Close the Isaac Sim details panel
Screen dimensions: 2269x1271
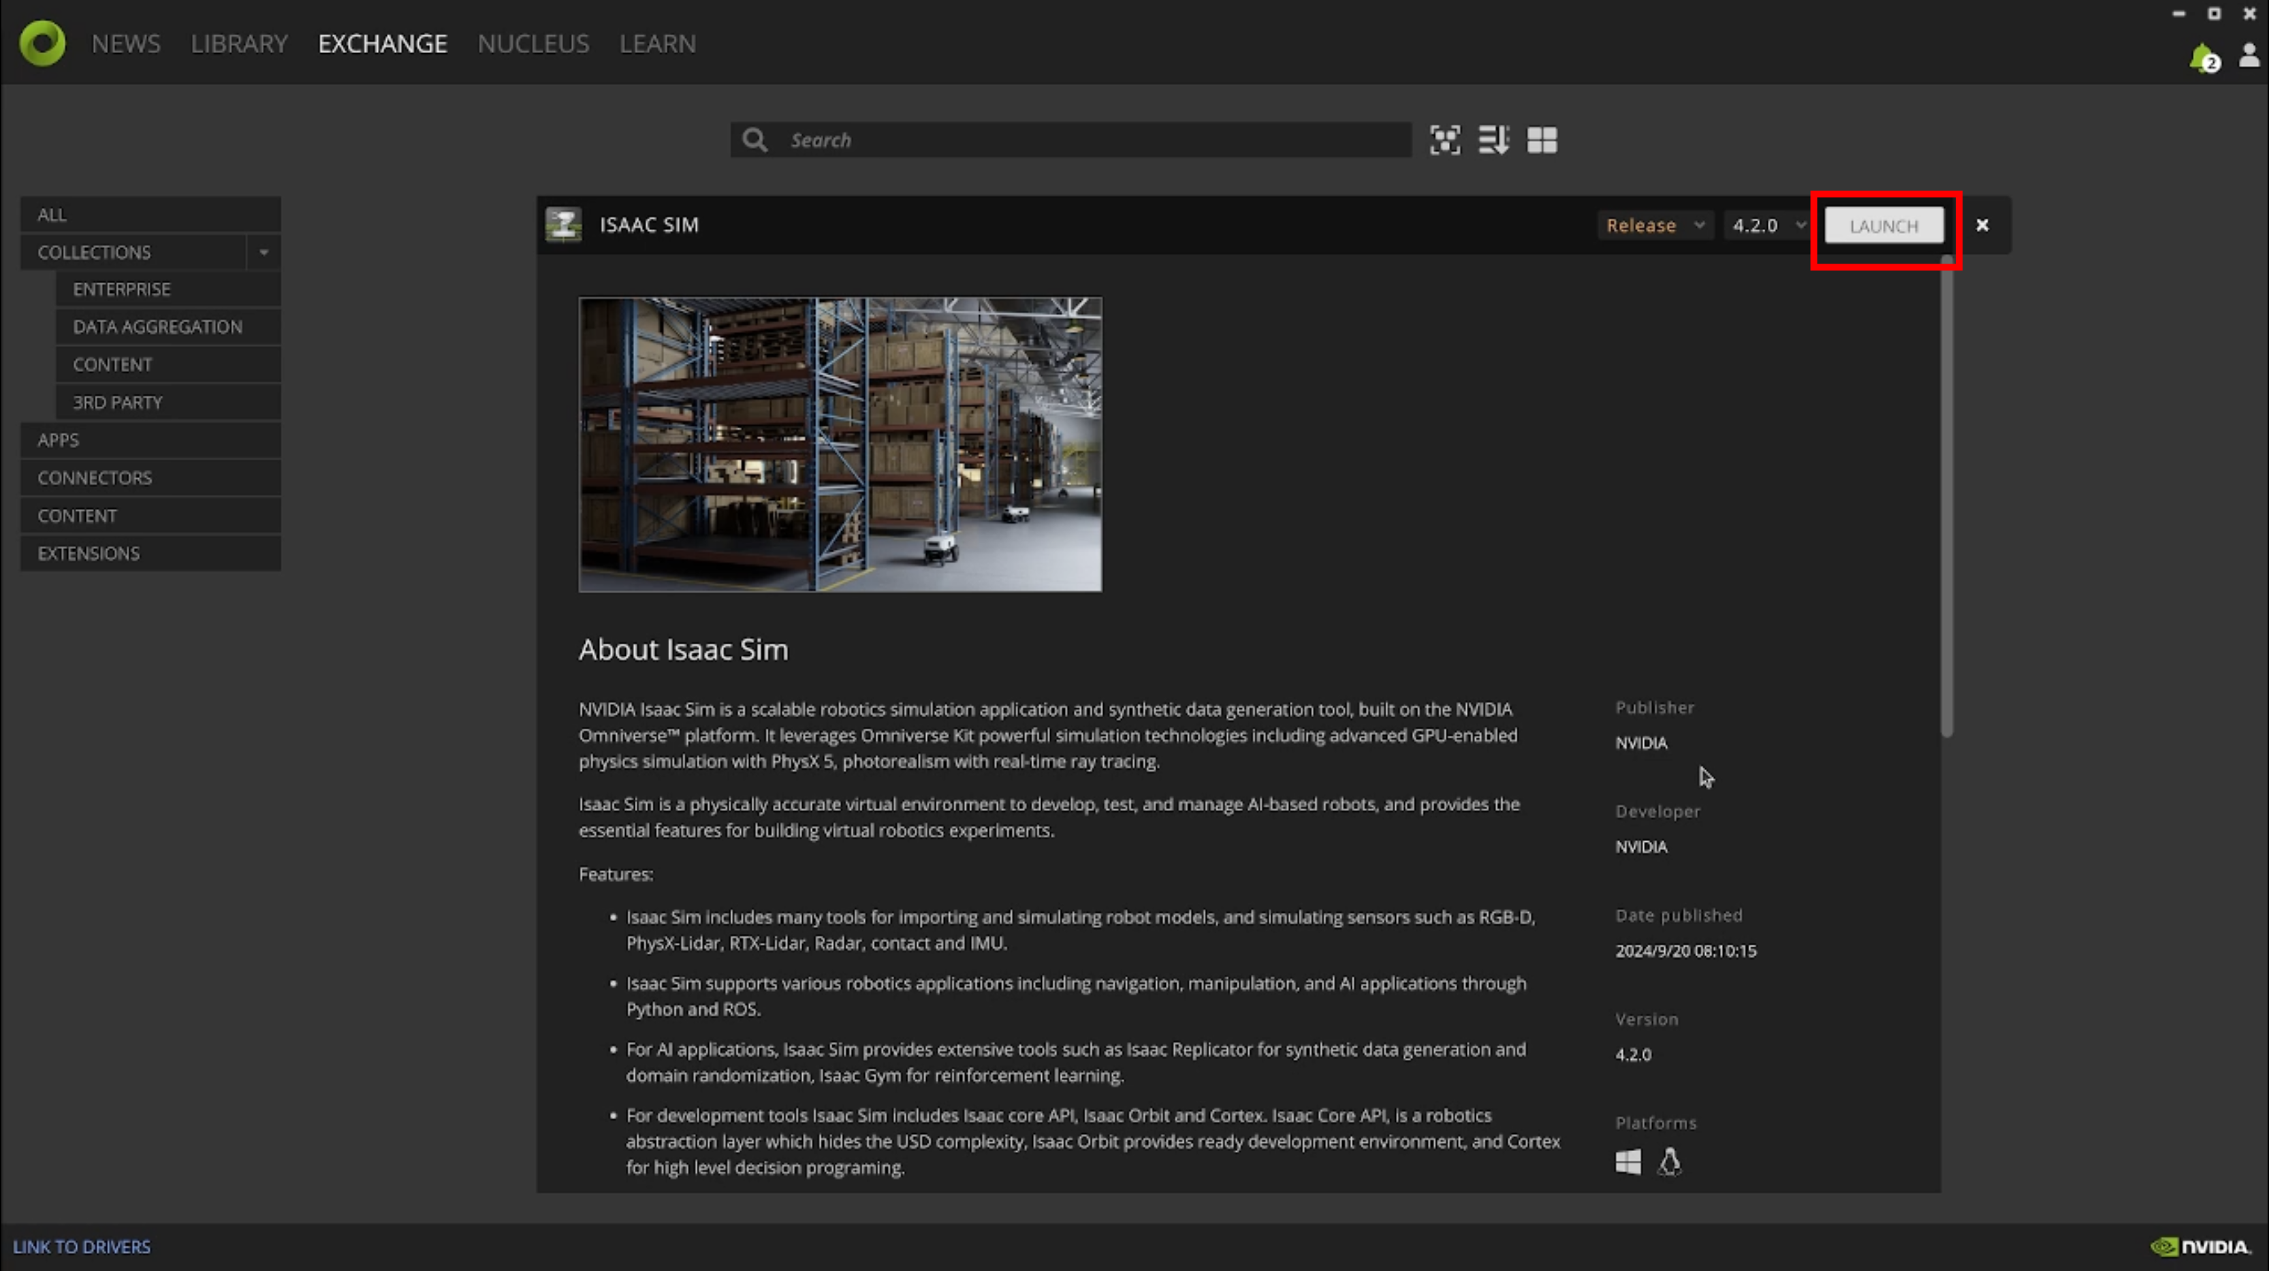(x=1982, y=225)
